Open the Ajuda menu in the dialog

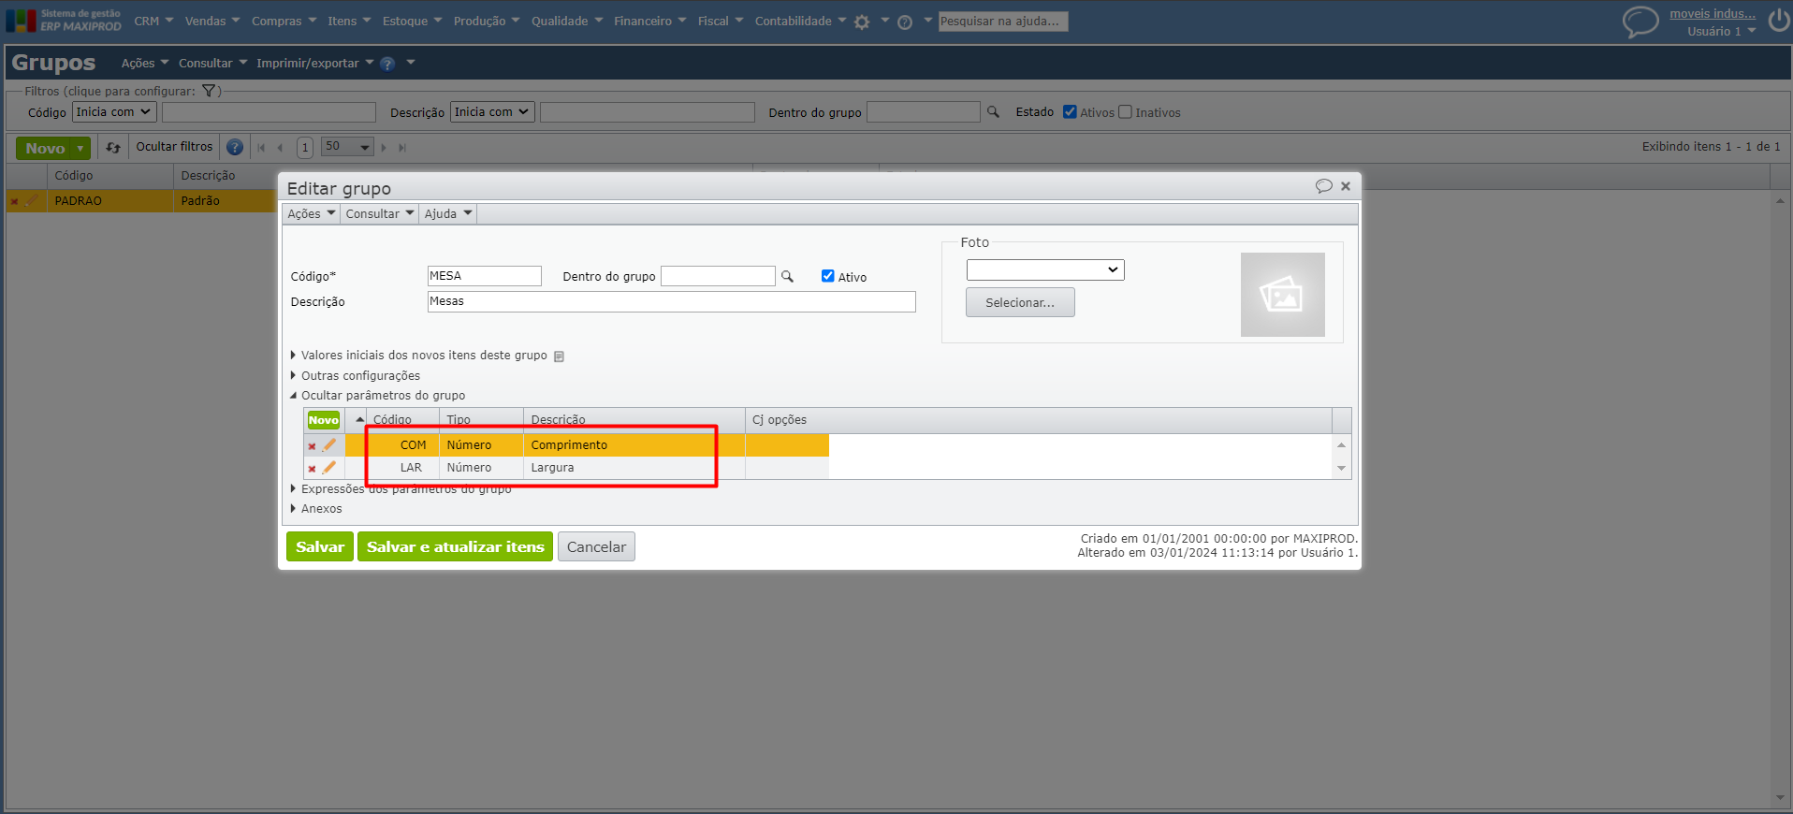tap(448, 214)
